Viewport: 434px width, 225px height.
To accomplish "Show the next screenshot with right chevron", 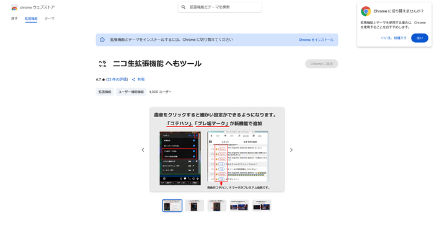I will coord(291,150).
